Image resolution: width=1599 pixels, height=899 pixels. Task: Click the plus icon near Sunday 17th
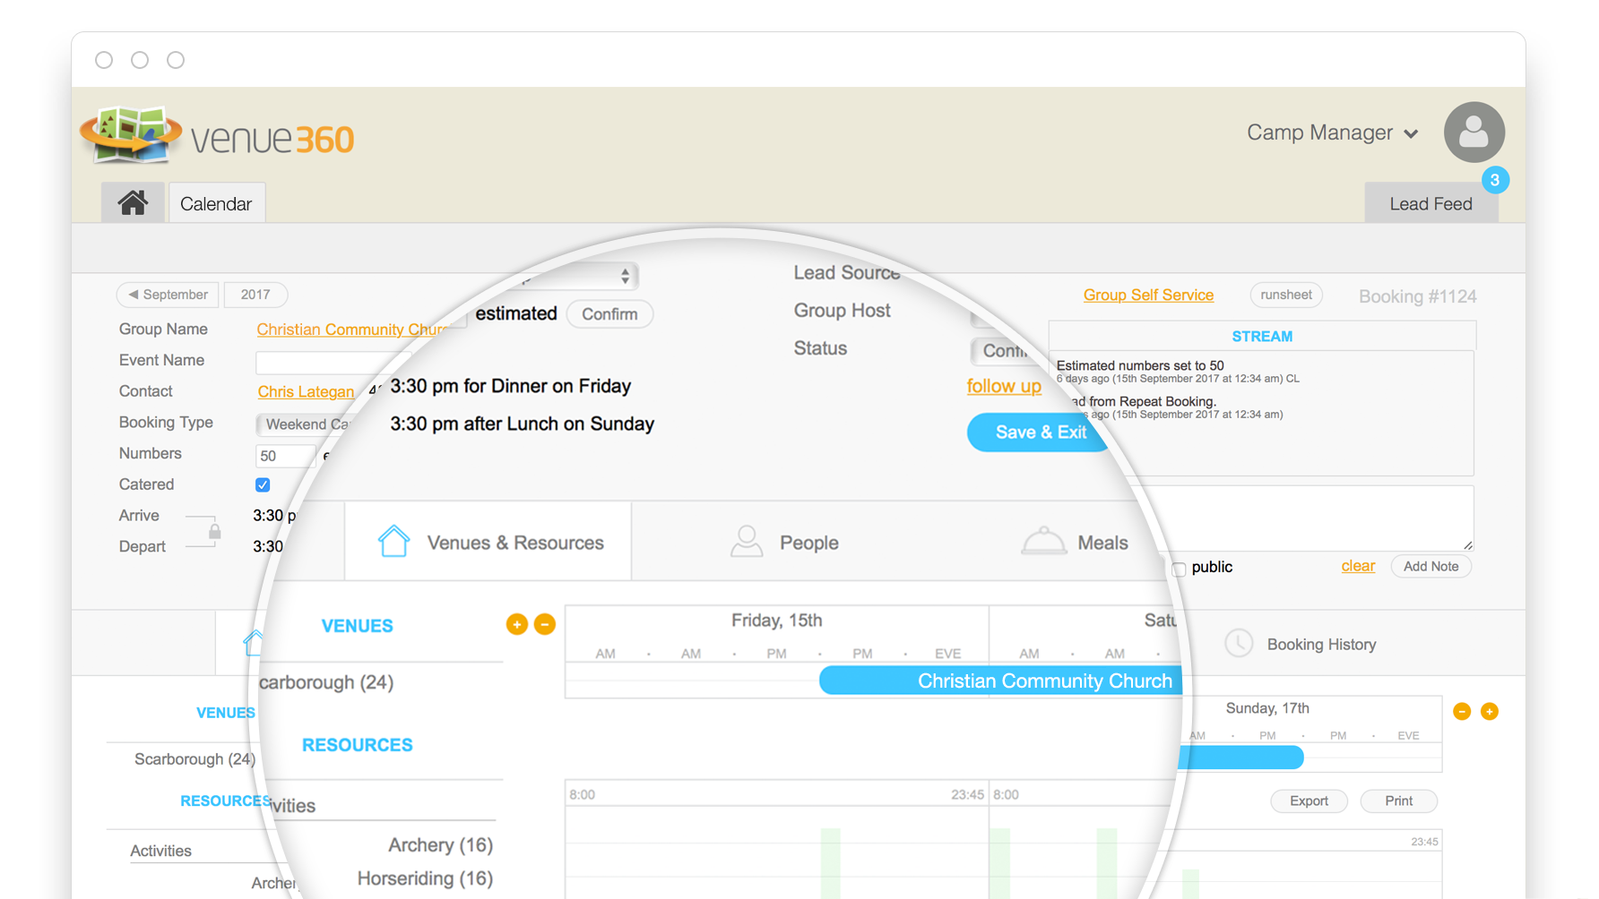(x=1489, y=711)
